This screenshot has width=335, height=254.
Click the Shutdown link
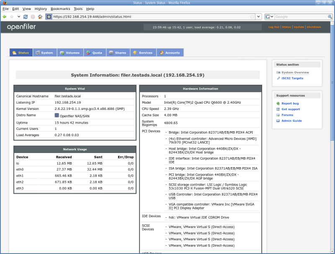(x=315, y=26)
